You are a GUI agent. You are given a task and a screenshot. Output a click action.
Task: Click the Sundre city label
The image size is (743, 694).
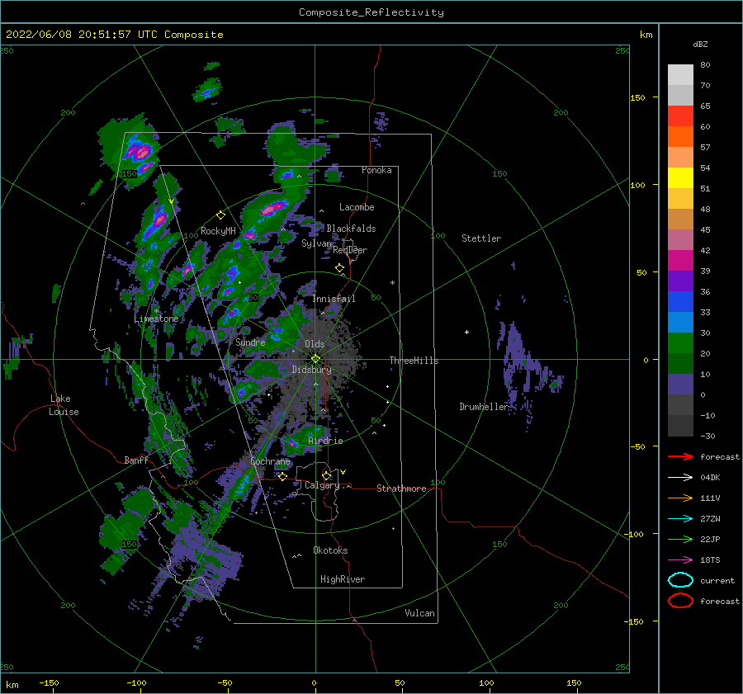coord(250,342)
